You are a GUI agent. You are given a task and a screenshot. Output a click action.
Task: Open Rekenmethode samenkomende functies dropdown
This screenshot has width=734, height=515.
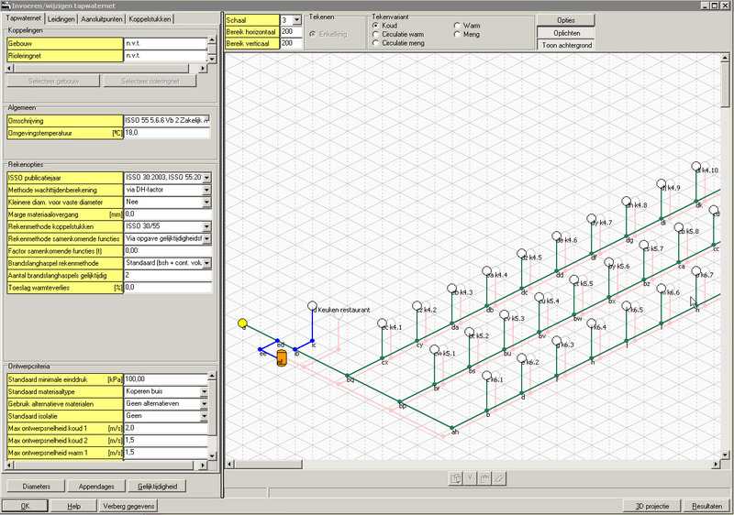pos(206,239)
